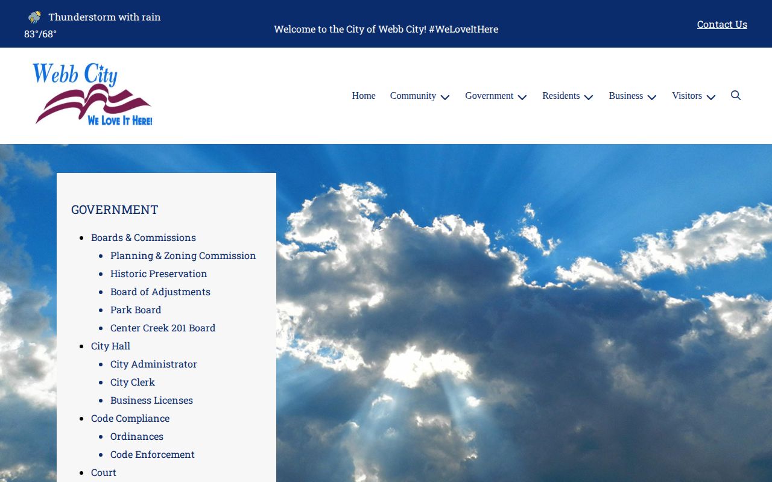
Task: Open Center Creek 201 Board link
Action: 163,328
